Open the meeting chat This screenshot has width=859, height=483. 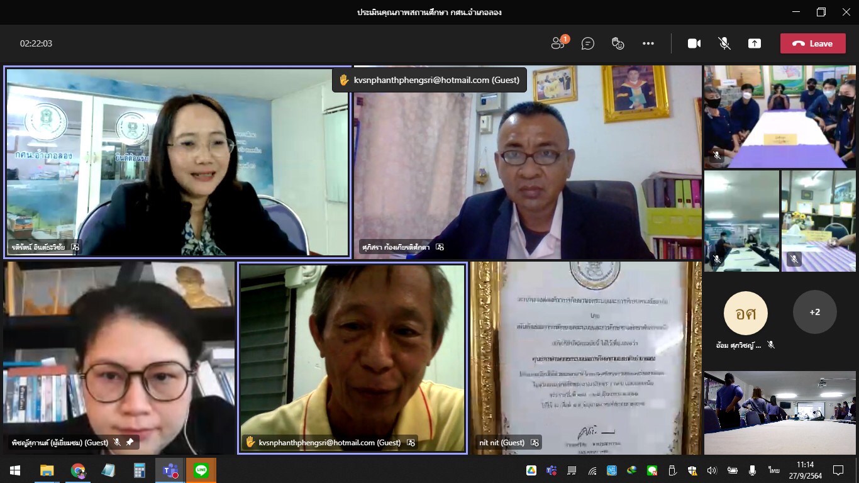(588, 43)
